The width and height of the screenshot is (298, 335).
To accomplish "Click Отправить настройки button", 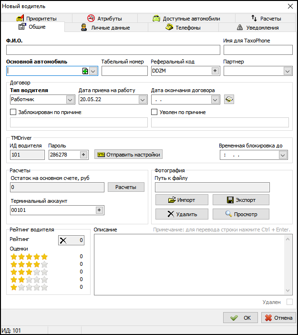I will coord(129,155).
